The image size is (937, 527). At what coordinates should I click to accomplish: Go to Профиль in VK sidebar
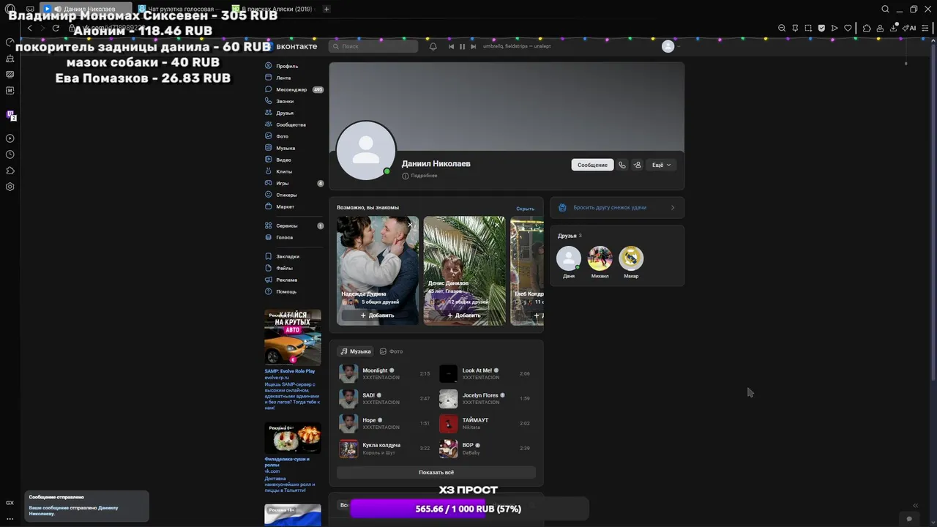coord(282,66)
